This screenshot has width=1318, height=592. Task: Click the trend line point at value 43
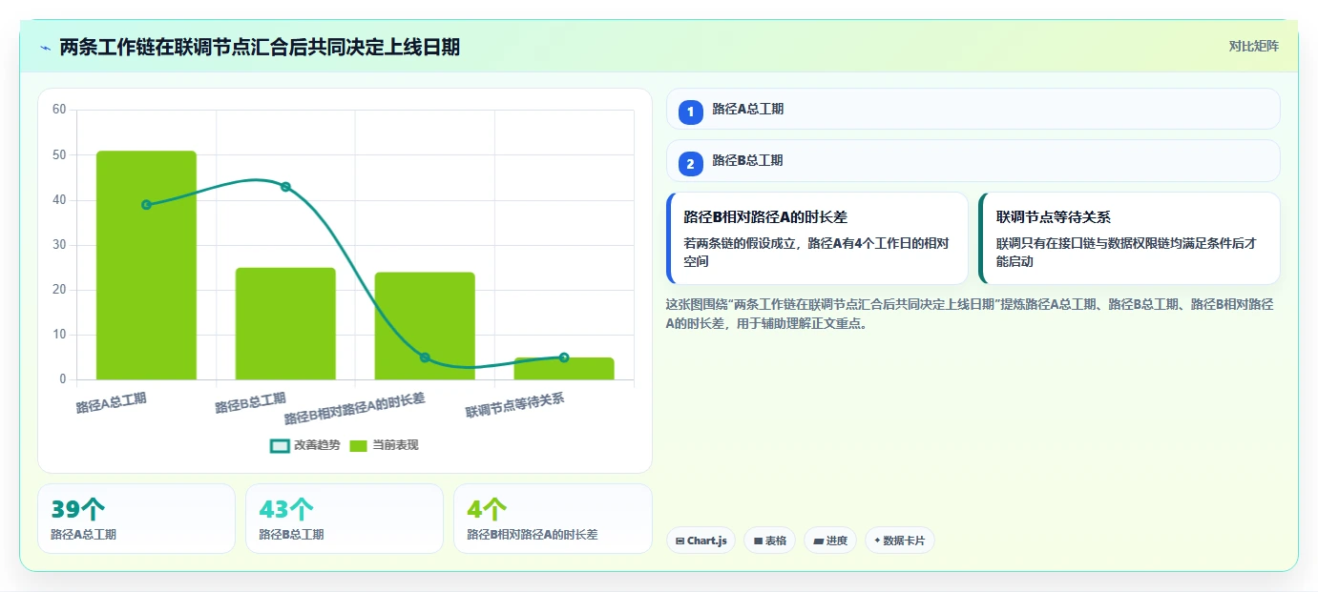[285, 187]
